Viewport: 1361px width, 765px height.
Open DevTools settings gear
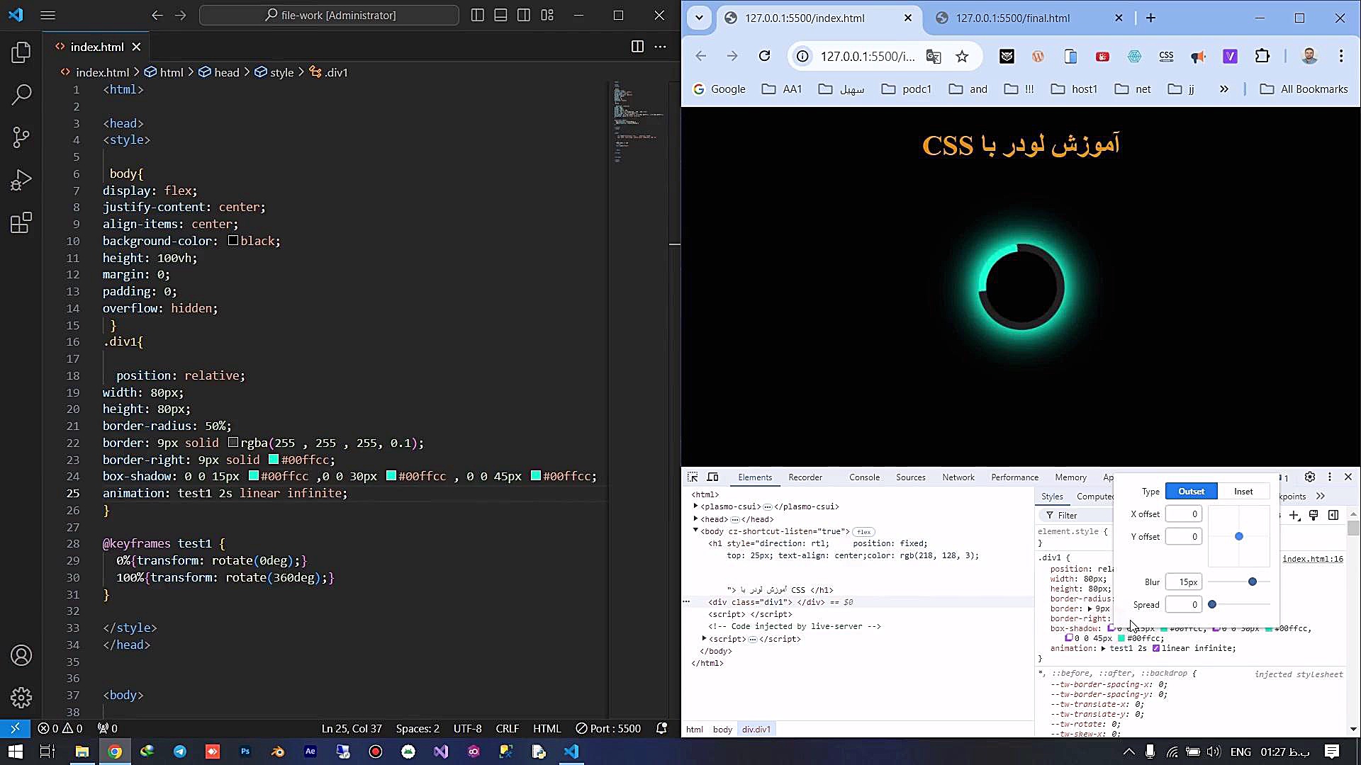tap(1310, 477)
